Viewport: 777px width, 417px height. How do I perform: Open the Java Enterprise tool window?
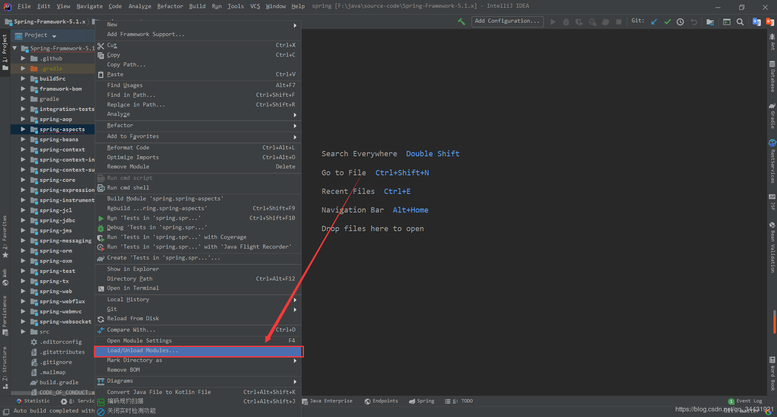pyautogui.click(x=327, y=401)
